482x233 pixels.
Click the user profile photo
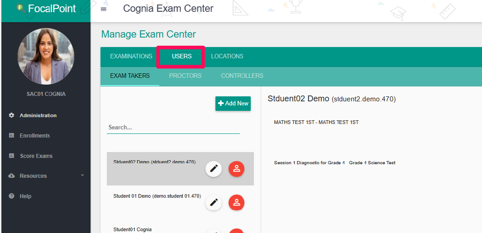[x=46, y=56]
